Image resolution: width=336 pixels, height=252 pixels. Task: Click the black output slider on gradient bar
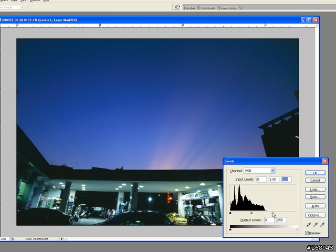pos(230,229)
